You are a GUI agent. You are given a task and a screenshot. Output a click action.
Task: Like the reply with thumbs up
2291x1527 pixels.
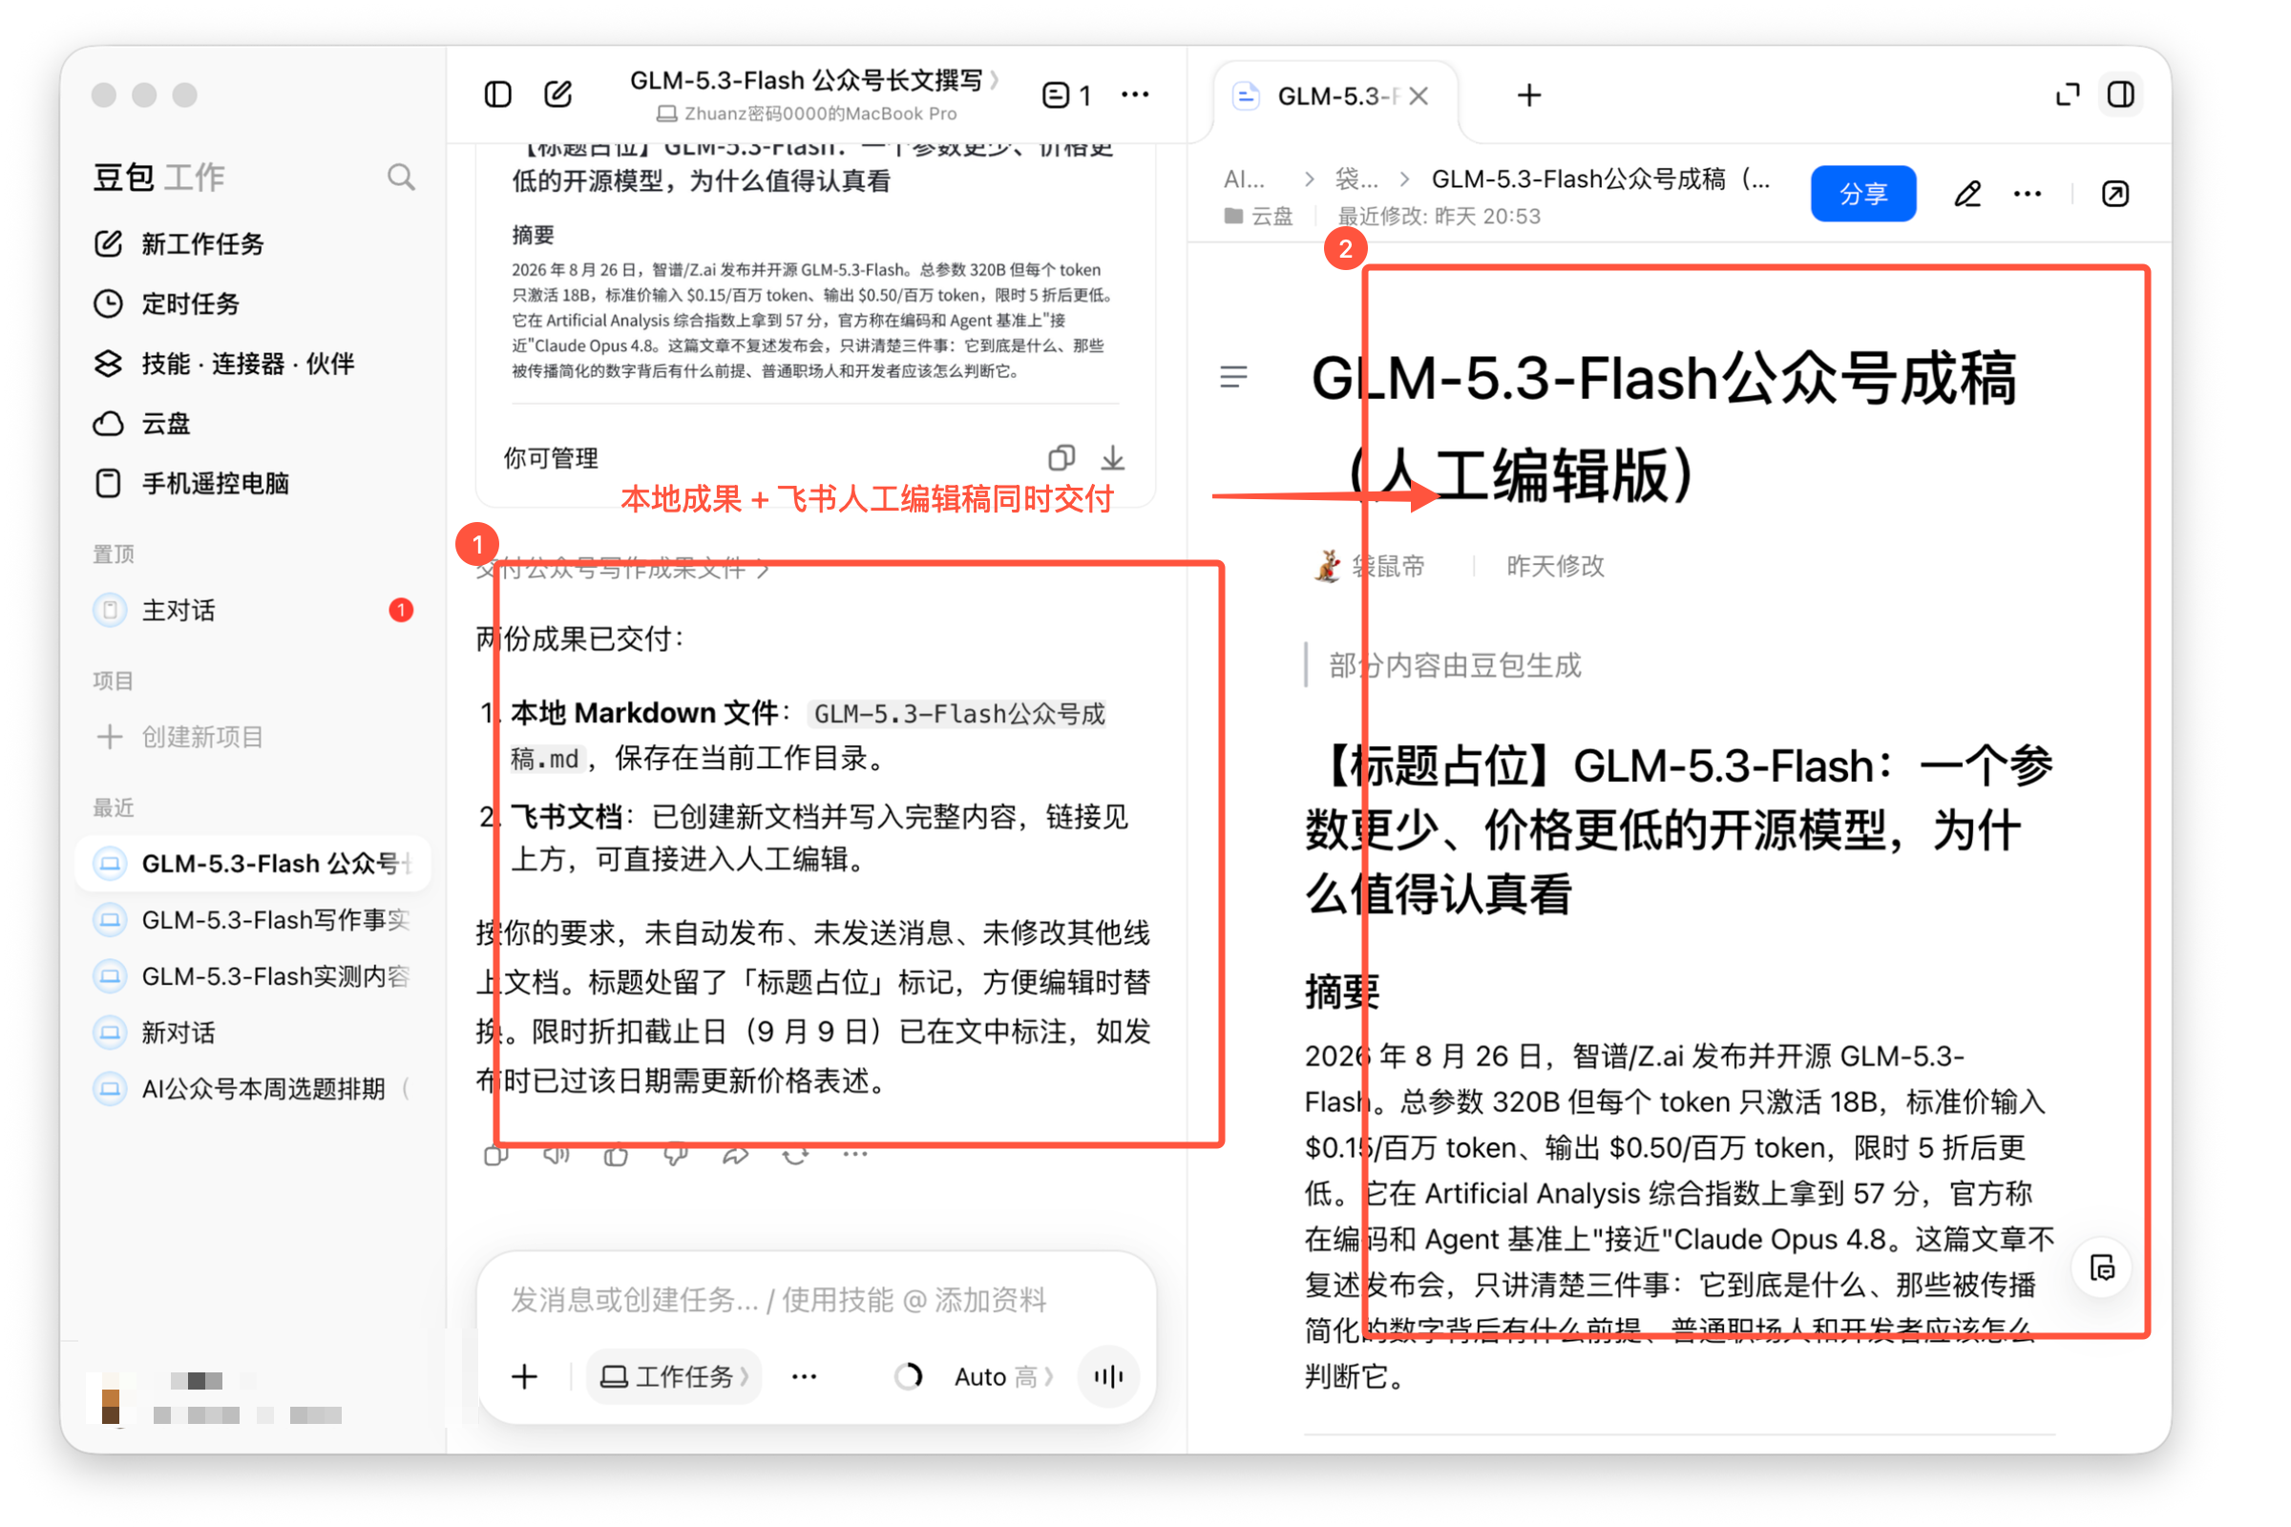pyautogui.click(x=616, y=1155)
